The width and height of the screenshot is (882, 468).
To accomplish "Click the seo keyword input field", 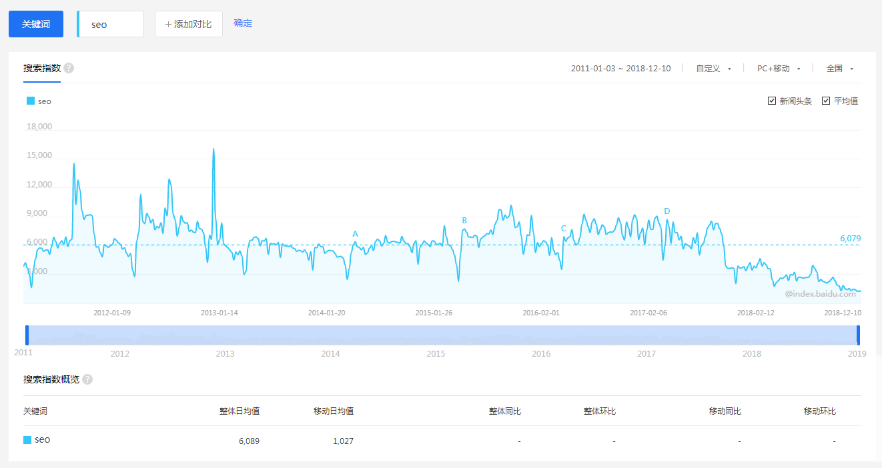I will point(111,24).
